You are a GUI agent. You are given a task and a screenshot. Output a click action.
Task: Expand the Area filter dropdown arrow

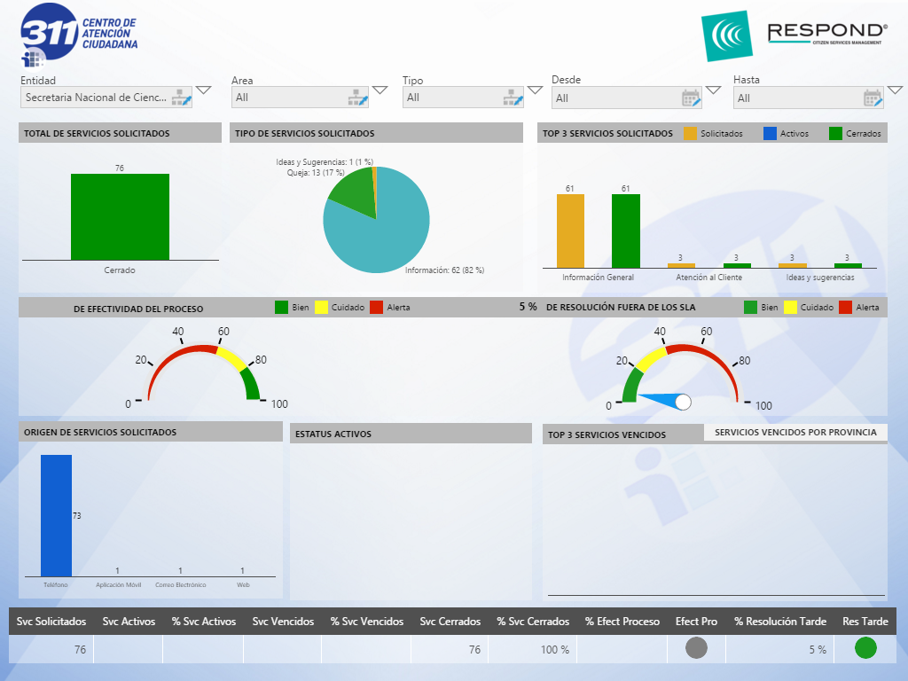[x=380, y=90]
